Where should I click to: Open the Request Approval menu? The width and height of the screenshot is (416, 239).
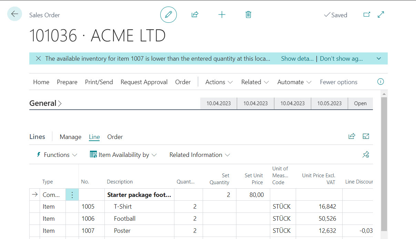(x=144, y=82)
